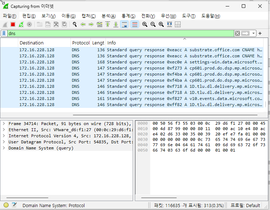Open the display filter bookmark

4,33
